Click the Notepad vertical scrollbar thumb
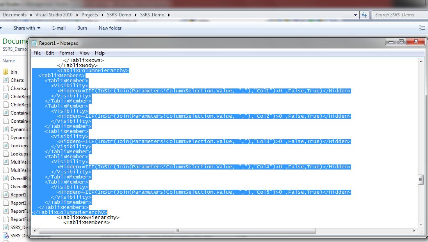Viewport: 428px width, 242px height. 421,180
